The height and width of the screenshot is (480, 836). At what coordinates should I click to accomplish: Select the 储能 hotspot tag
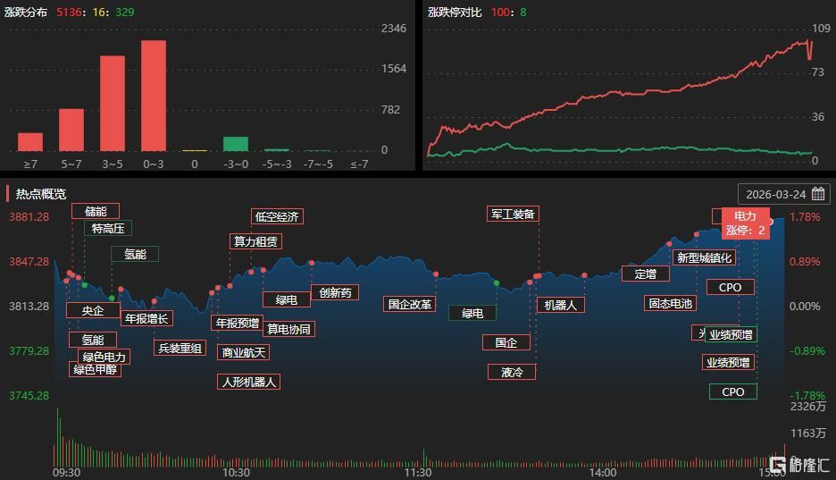point(96,212)
